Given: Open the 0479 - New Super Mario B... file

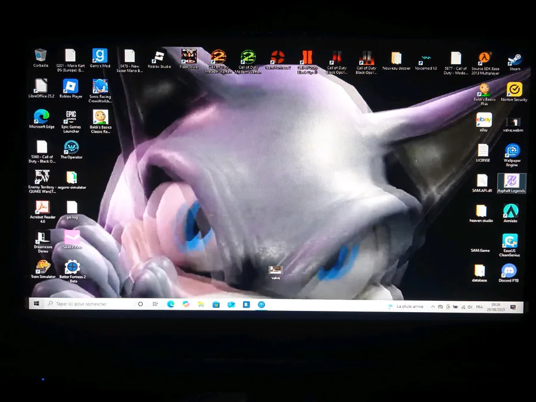Looking at the screenshot, I should point(130,61).
